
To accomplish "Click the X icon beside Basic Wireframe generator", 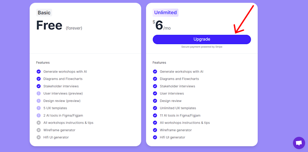I will click(38, 130).
